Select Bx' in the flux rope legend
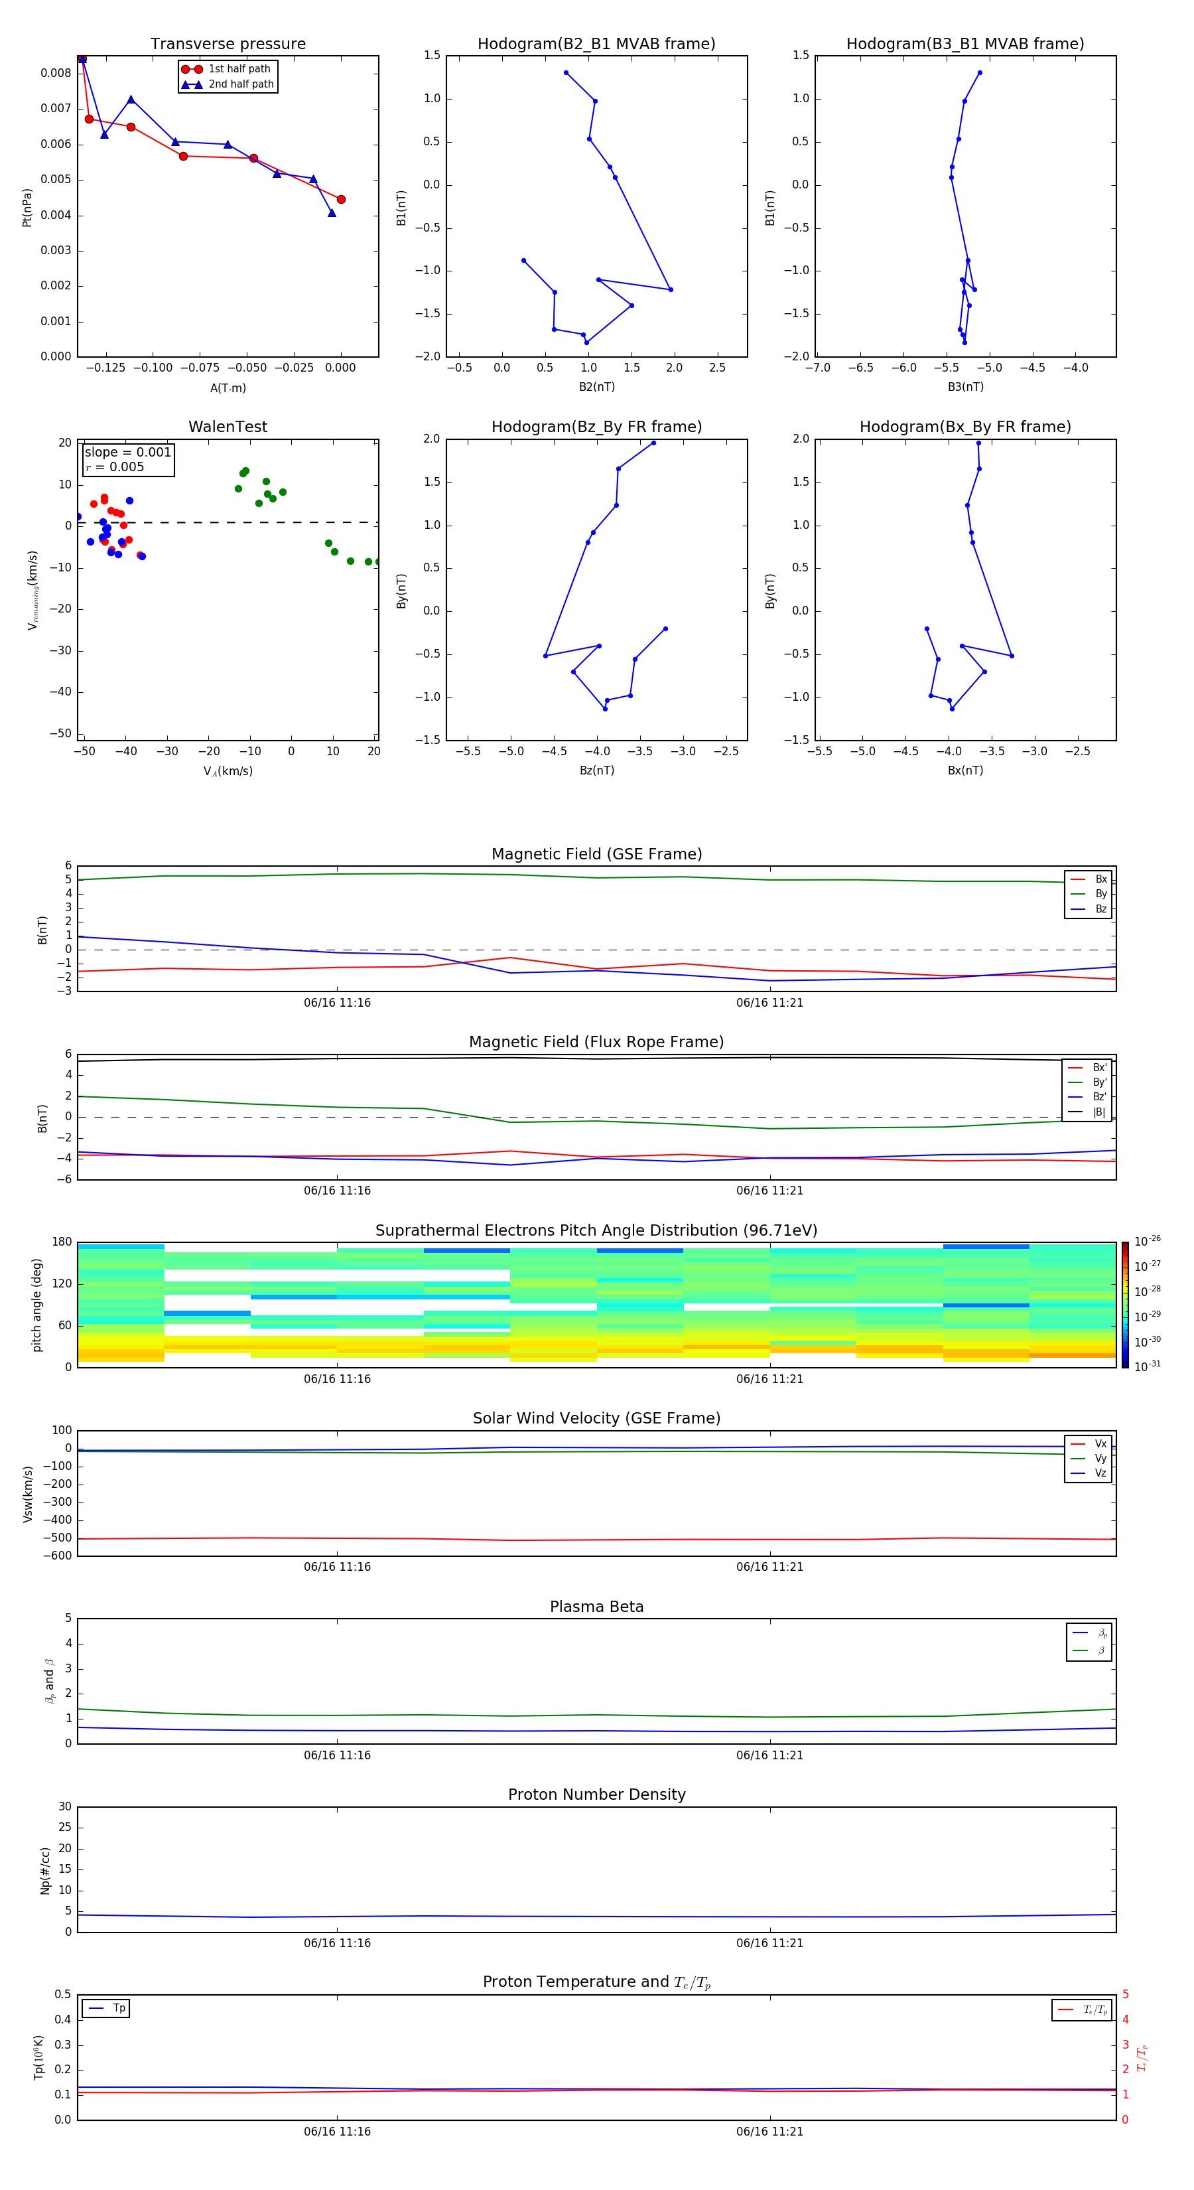 point(1088,1068)
